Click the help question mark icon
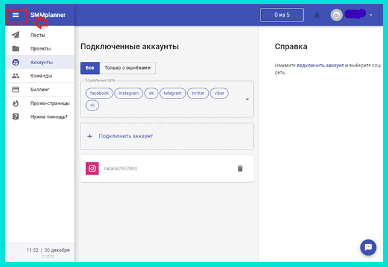The height and width of the screenshot is (267, 388). tap(16, 116)
